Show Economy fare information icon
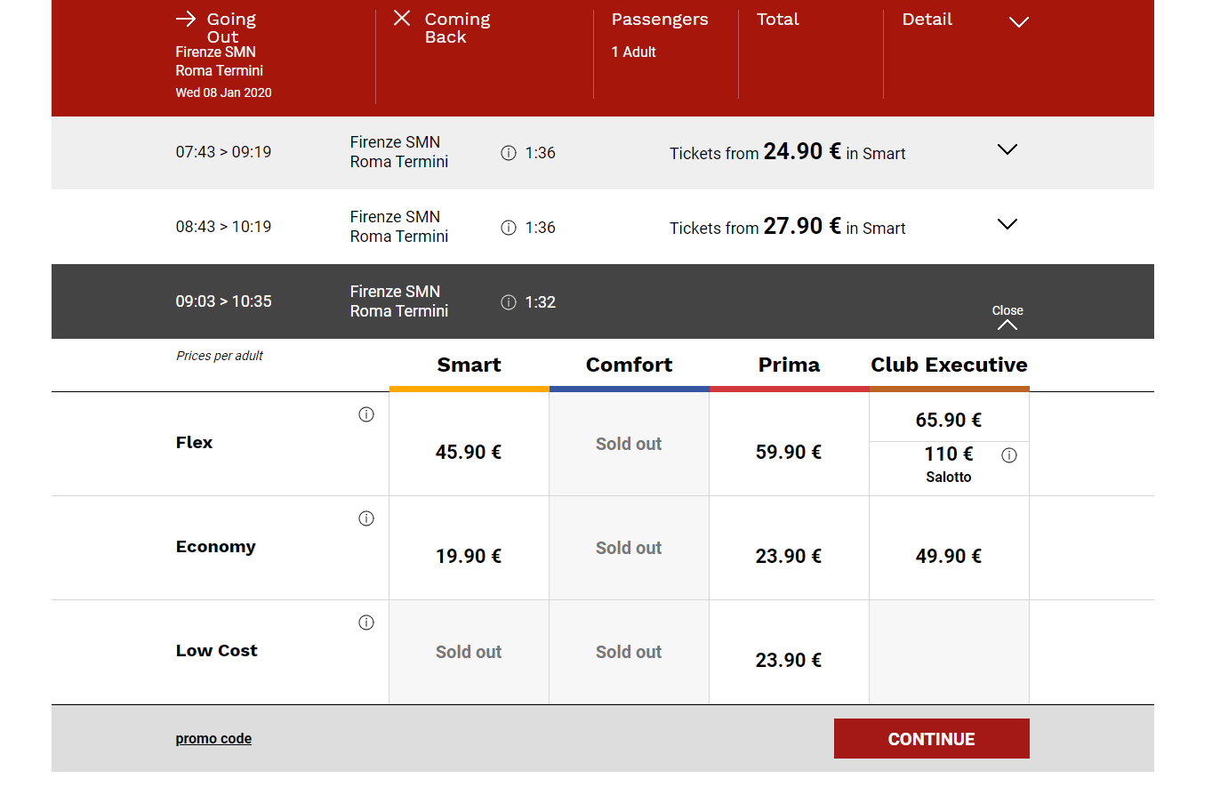 [366, 518]
